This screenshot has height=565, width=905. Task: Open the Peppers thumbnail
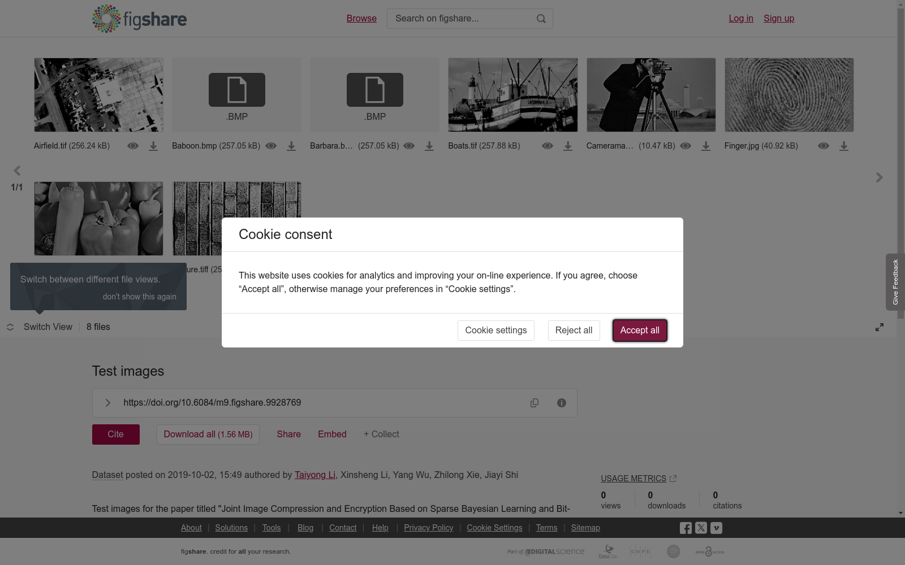98,219
